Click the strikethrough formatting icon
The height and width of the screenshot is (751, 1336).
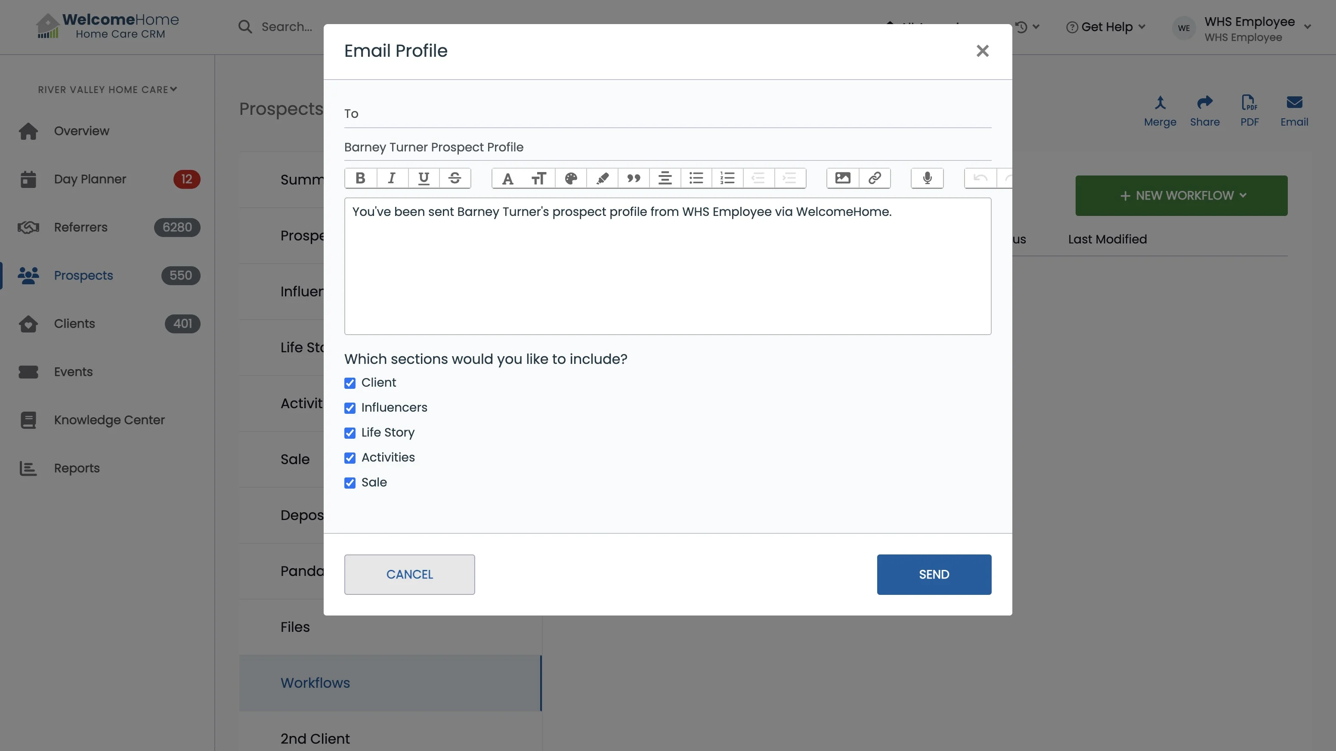pyautogui.click(x=455, y=179)
